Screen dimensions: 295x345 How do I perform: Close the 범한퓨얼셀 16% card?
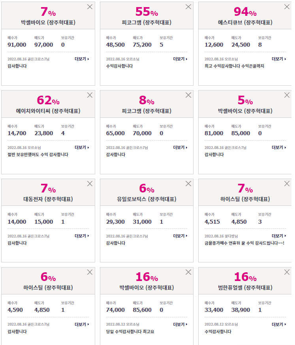click(287, 272)
